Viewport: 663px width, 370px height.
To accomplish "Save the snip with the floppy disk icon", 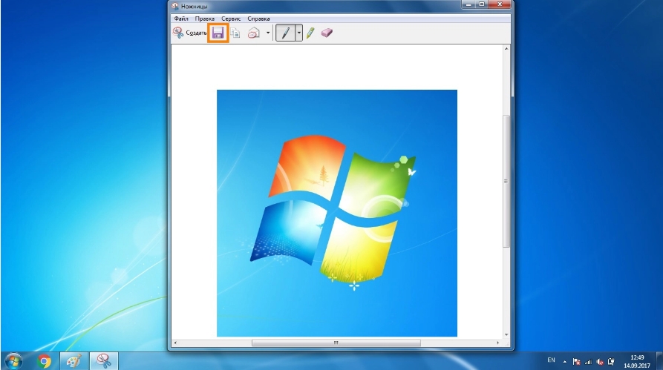I will [218, 33].
